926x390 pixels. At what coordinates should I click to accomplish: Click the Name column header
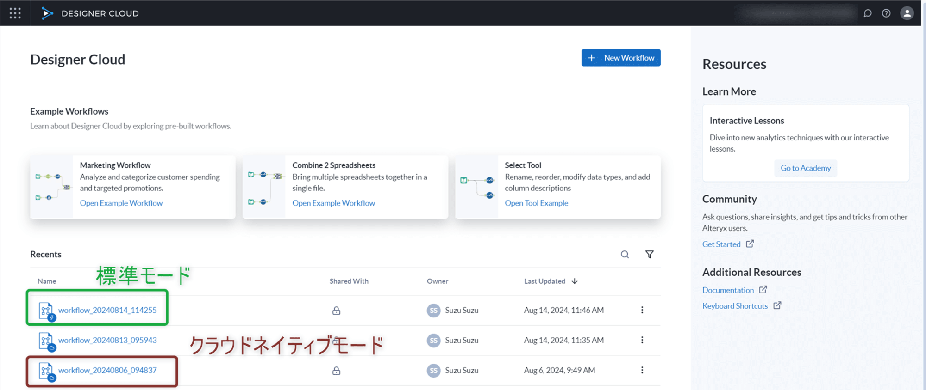(47, 281)
